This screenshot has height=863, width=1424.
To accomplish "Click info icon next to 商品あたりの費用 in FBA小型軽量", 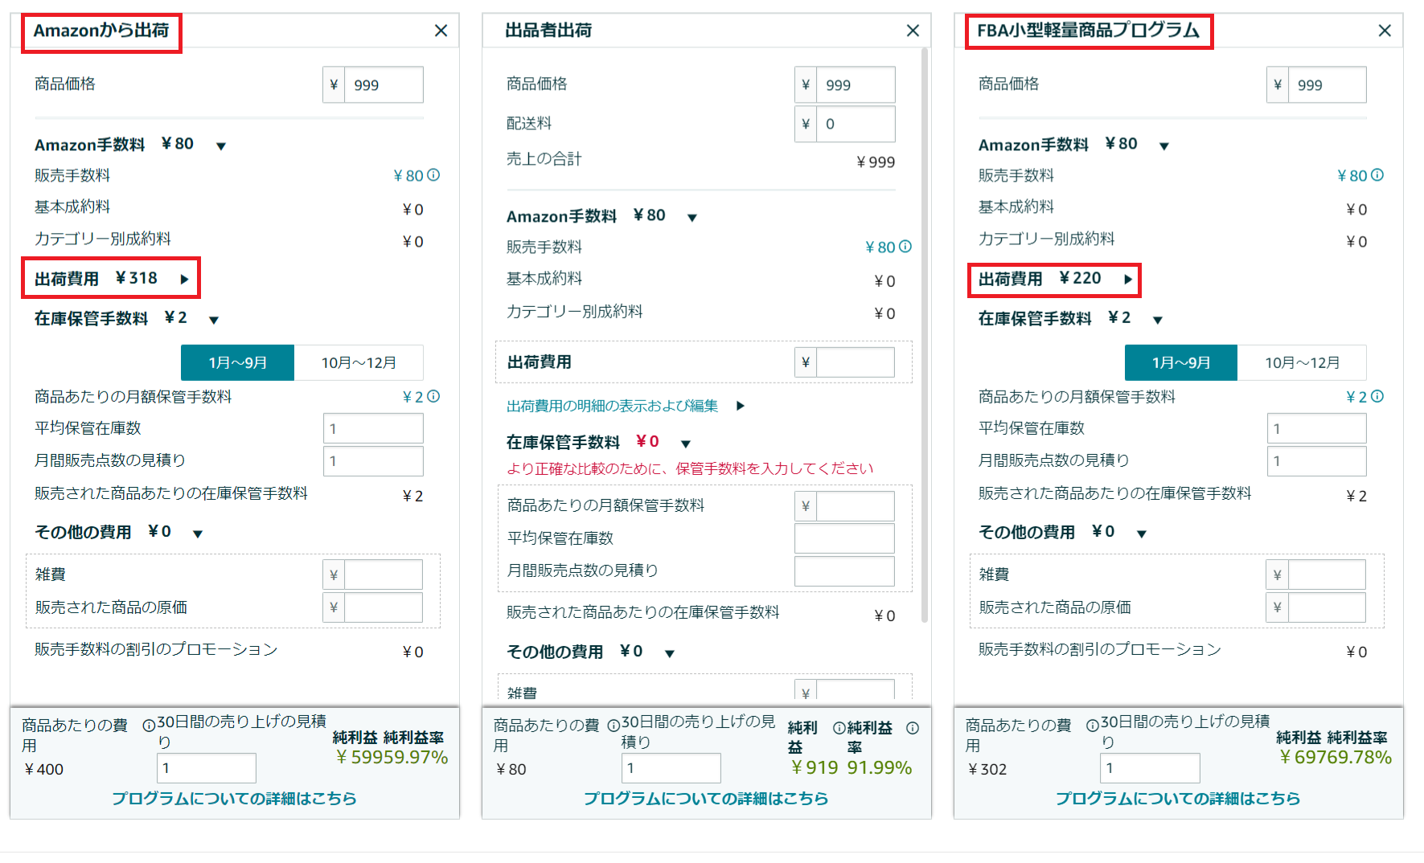I will (x=1093, y=726).
